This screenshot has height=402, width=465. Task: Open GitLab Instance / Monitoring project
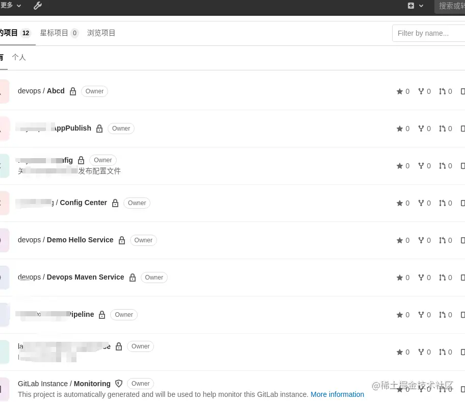coord(64,384)
